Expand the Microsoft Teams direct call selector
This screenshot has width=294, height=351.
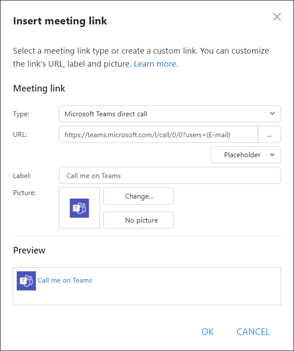click(170, 114)
